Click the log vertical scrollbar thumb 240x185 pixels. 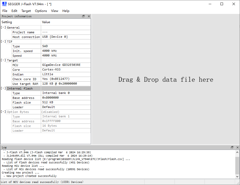coord(237,165)
